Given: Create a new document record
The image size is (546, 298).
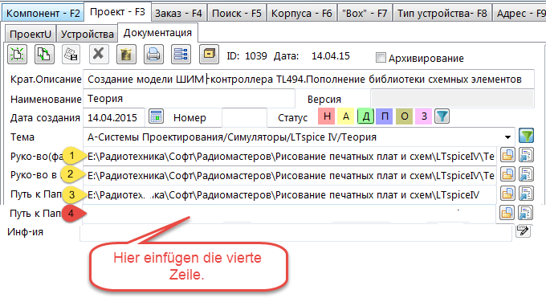Looking at the screenshot, I should pos(17,55).
